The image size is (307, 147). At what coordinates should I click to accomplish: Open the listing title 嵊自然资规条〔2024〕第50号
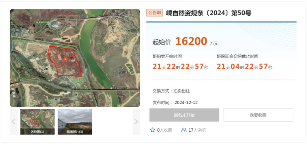pyautogui.click(x=209, y=13)
